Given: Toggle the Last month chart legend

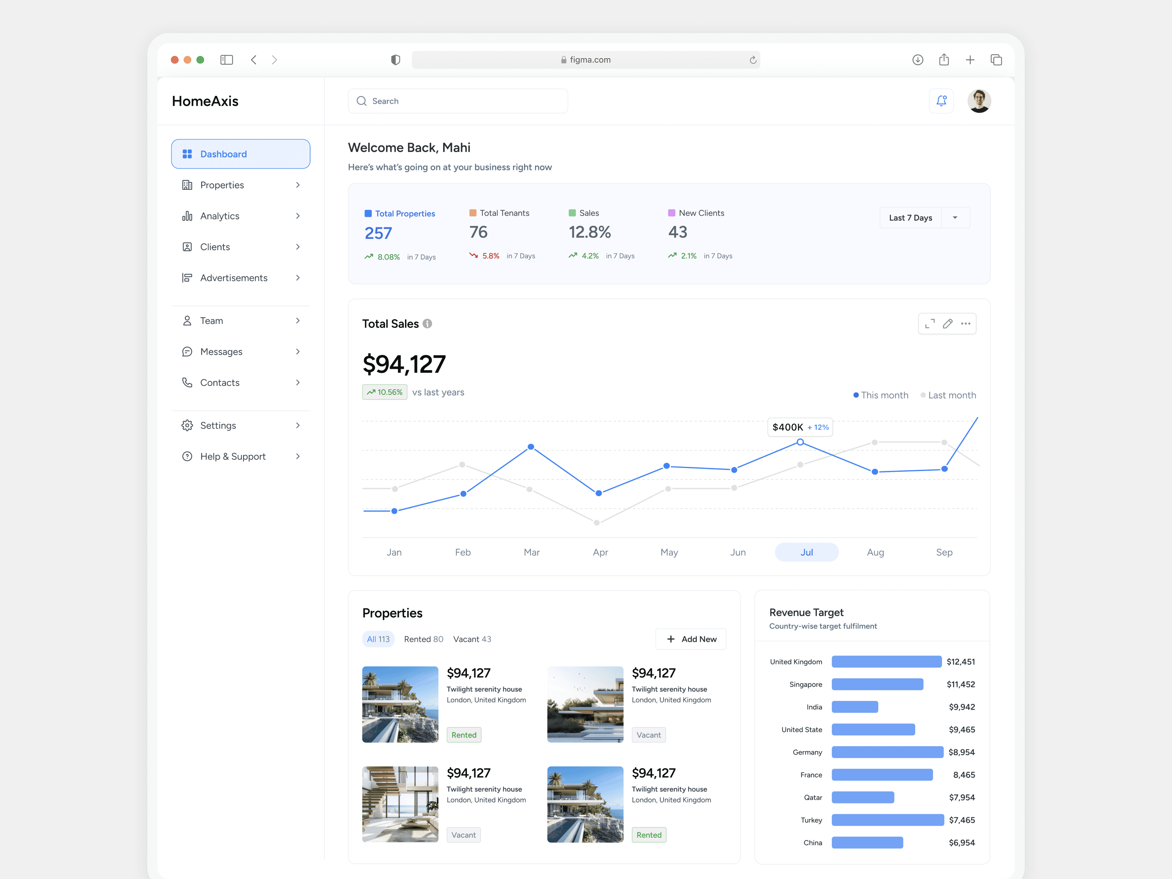Looking at the screenshot, I should [948, 395].
